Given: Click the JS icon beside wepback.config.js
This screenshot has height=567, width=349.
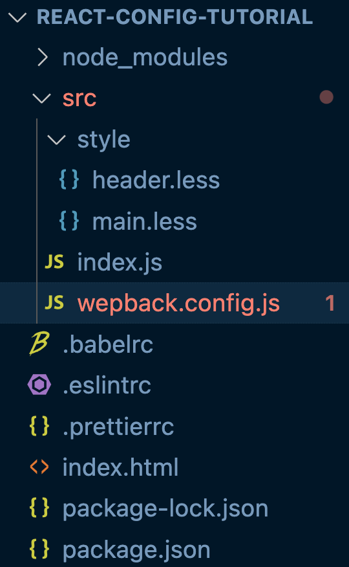Looking at the screenshot, I should tap(54, 303).
